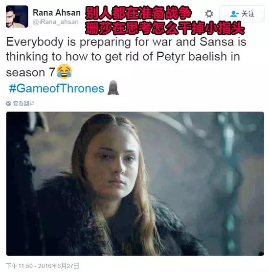This screenshot has width=269, height=273.
Task: Open Rana Ahsan's profile avatar
Action: pyautogui.click(x=17, y=17)
